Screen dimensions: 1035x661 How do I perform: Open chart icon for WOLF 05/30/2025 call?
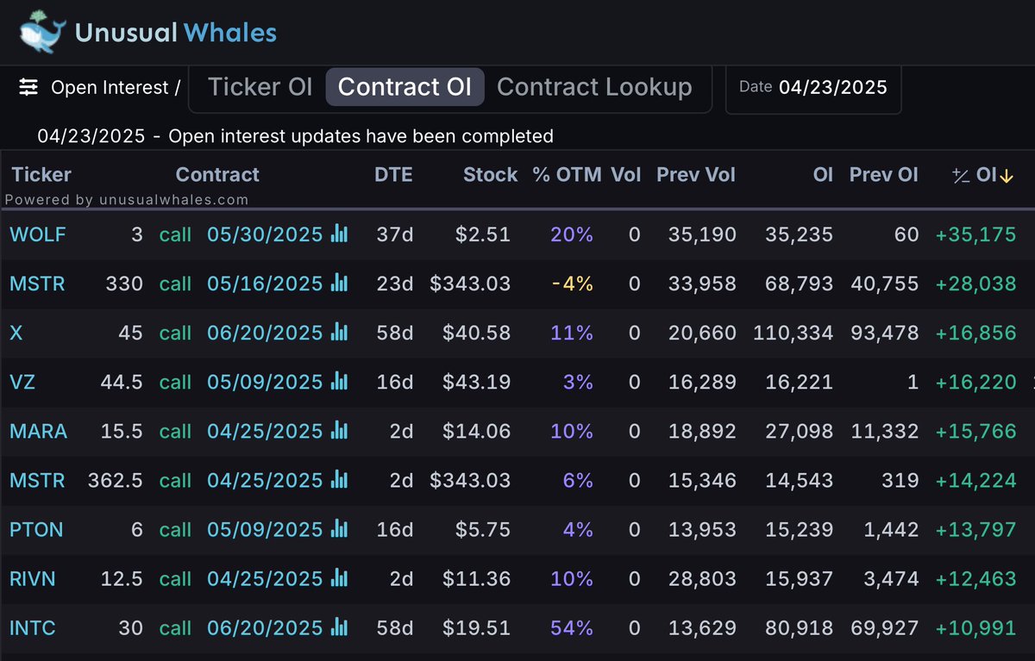340,234
